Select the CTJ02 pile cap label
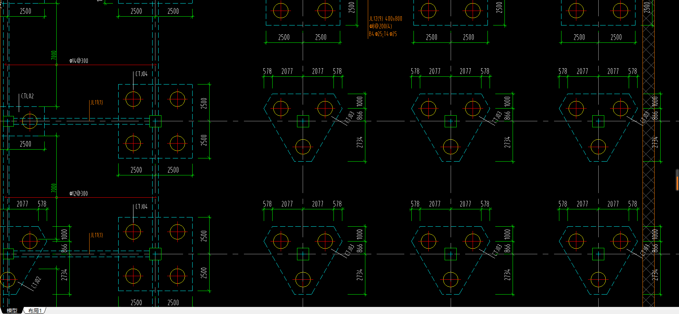 [x=36, y=283]
